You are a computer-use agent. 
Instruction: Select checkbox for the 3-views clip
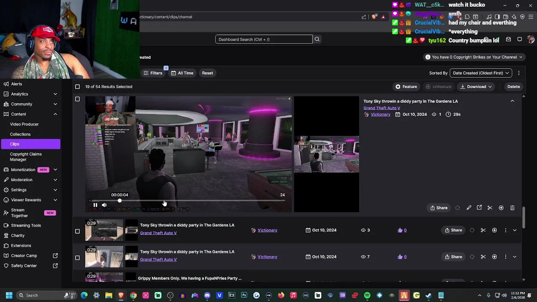click(77, 231)
